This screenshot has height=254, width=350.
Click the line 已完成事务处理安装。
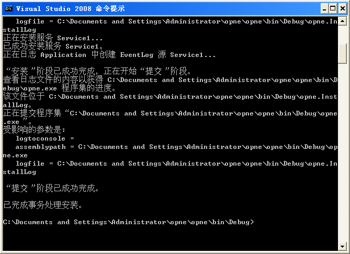(43, 205)
